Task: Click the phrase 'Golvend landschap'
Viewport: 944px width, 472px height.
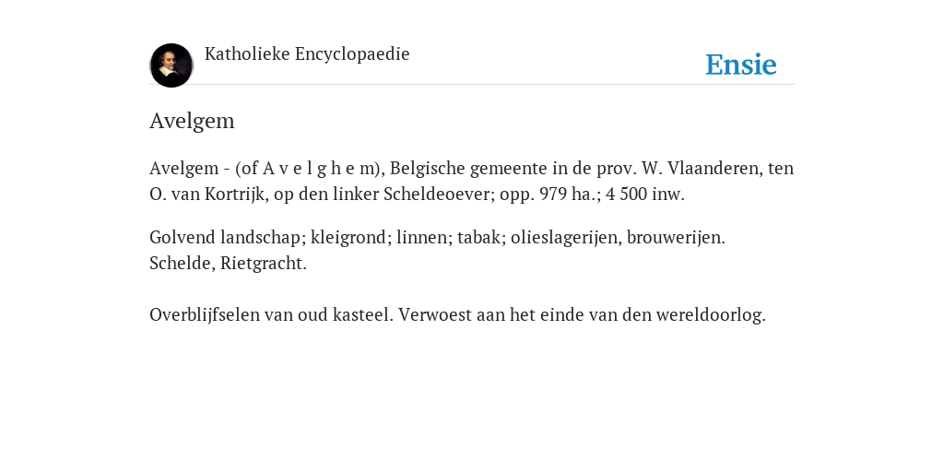Action: pos(225,237)
